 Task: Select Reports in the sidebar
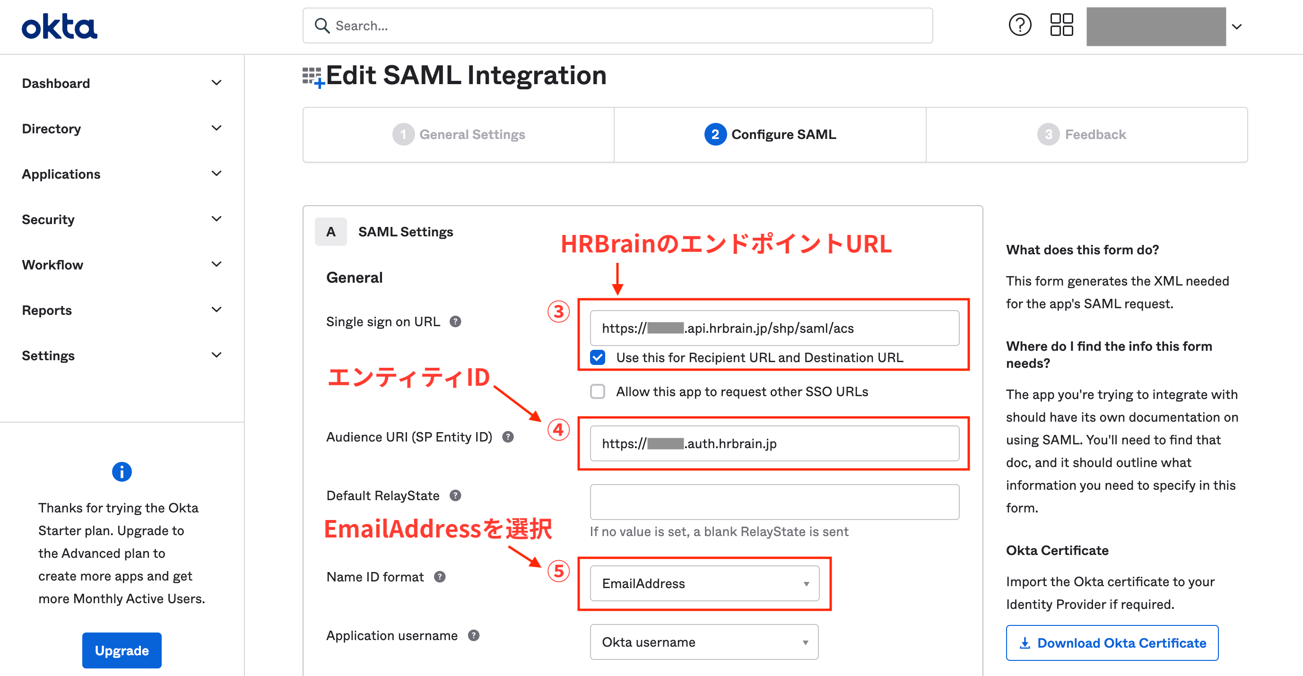(46, 310)
